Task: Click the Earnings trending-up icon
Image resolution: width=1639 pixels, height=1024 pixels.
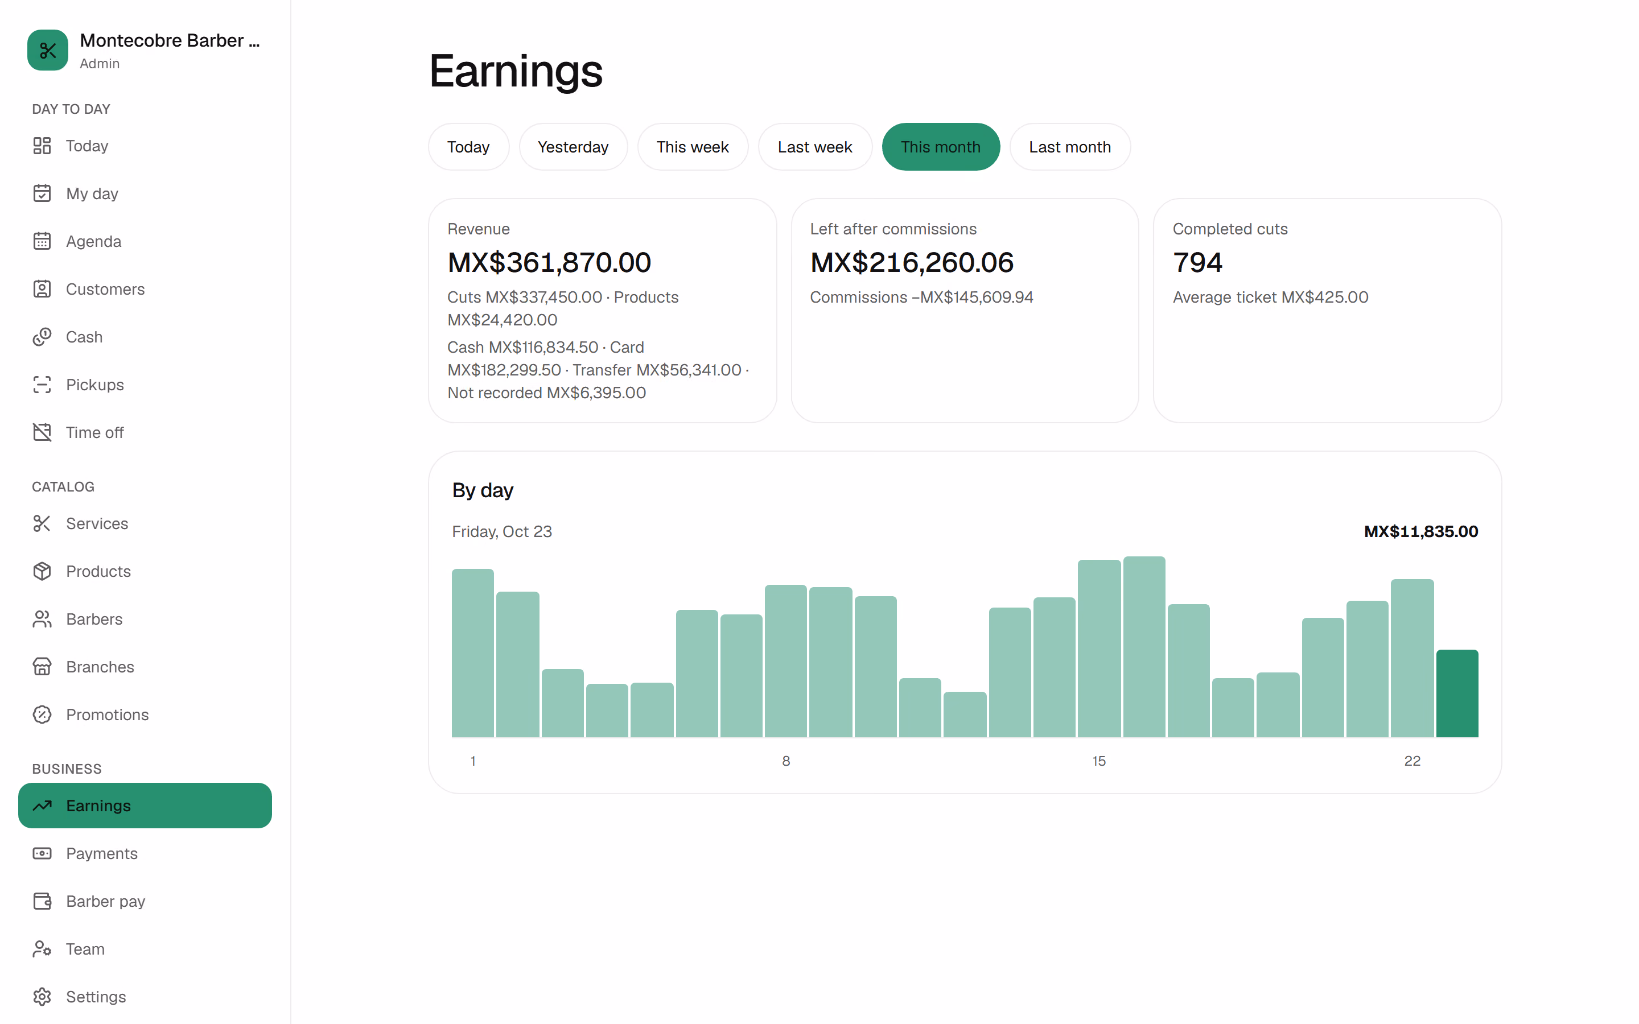Action: tap(42, 806)
